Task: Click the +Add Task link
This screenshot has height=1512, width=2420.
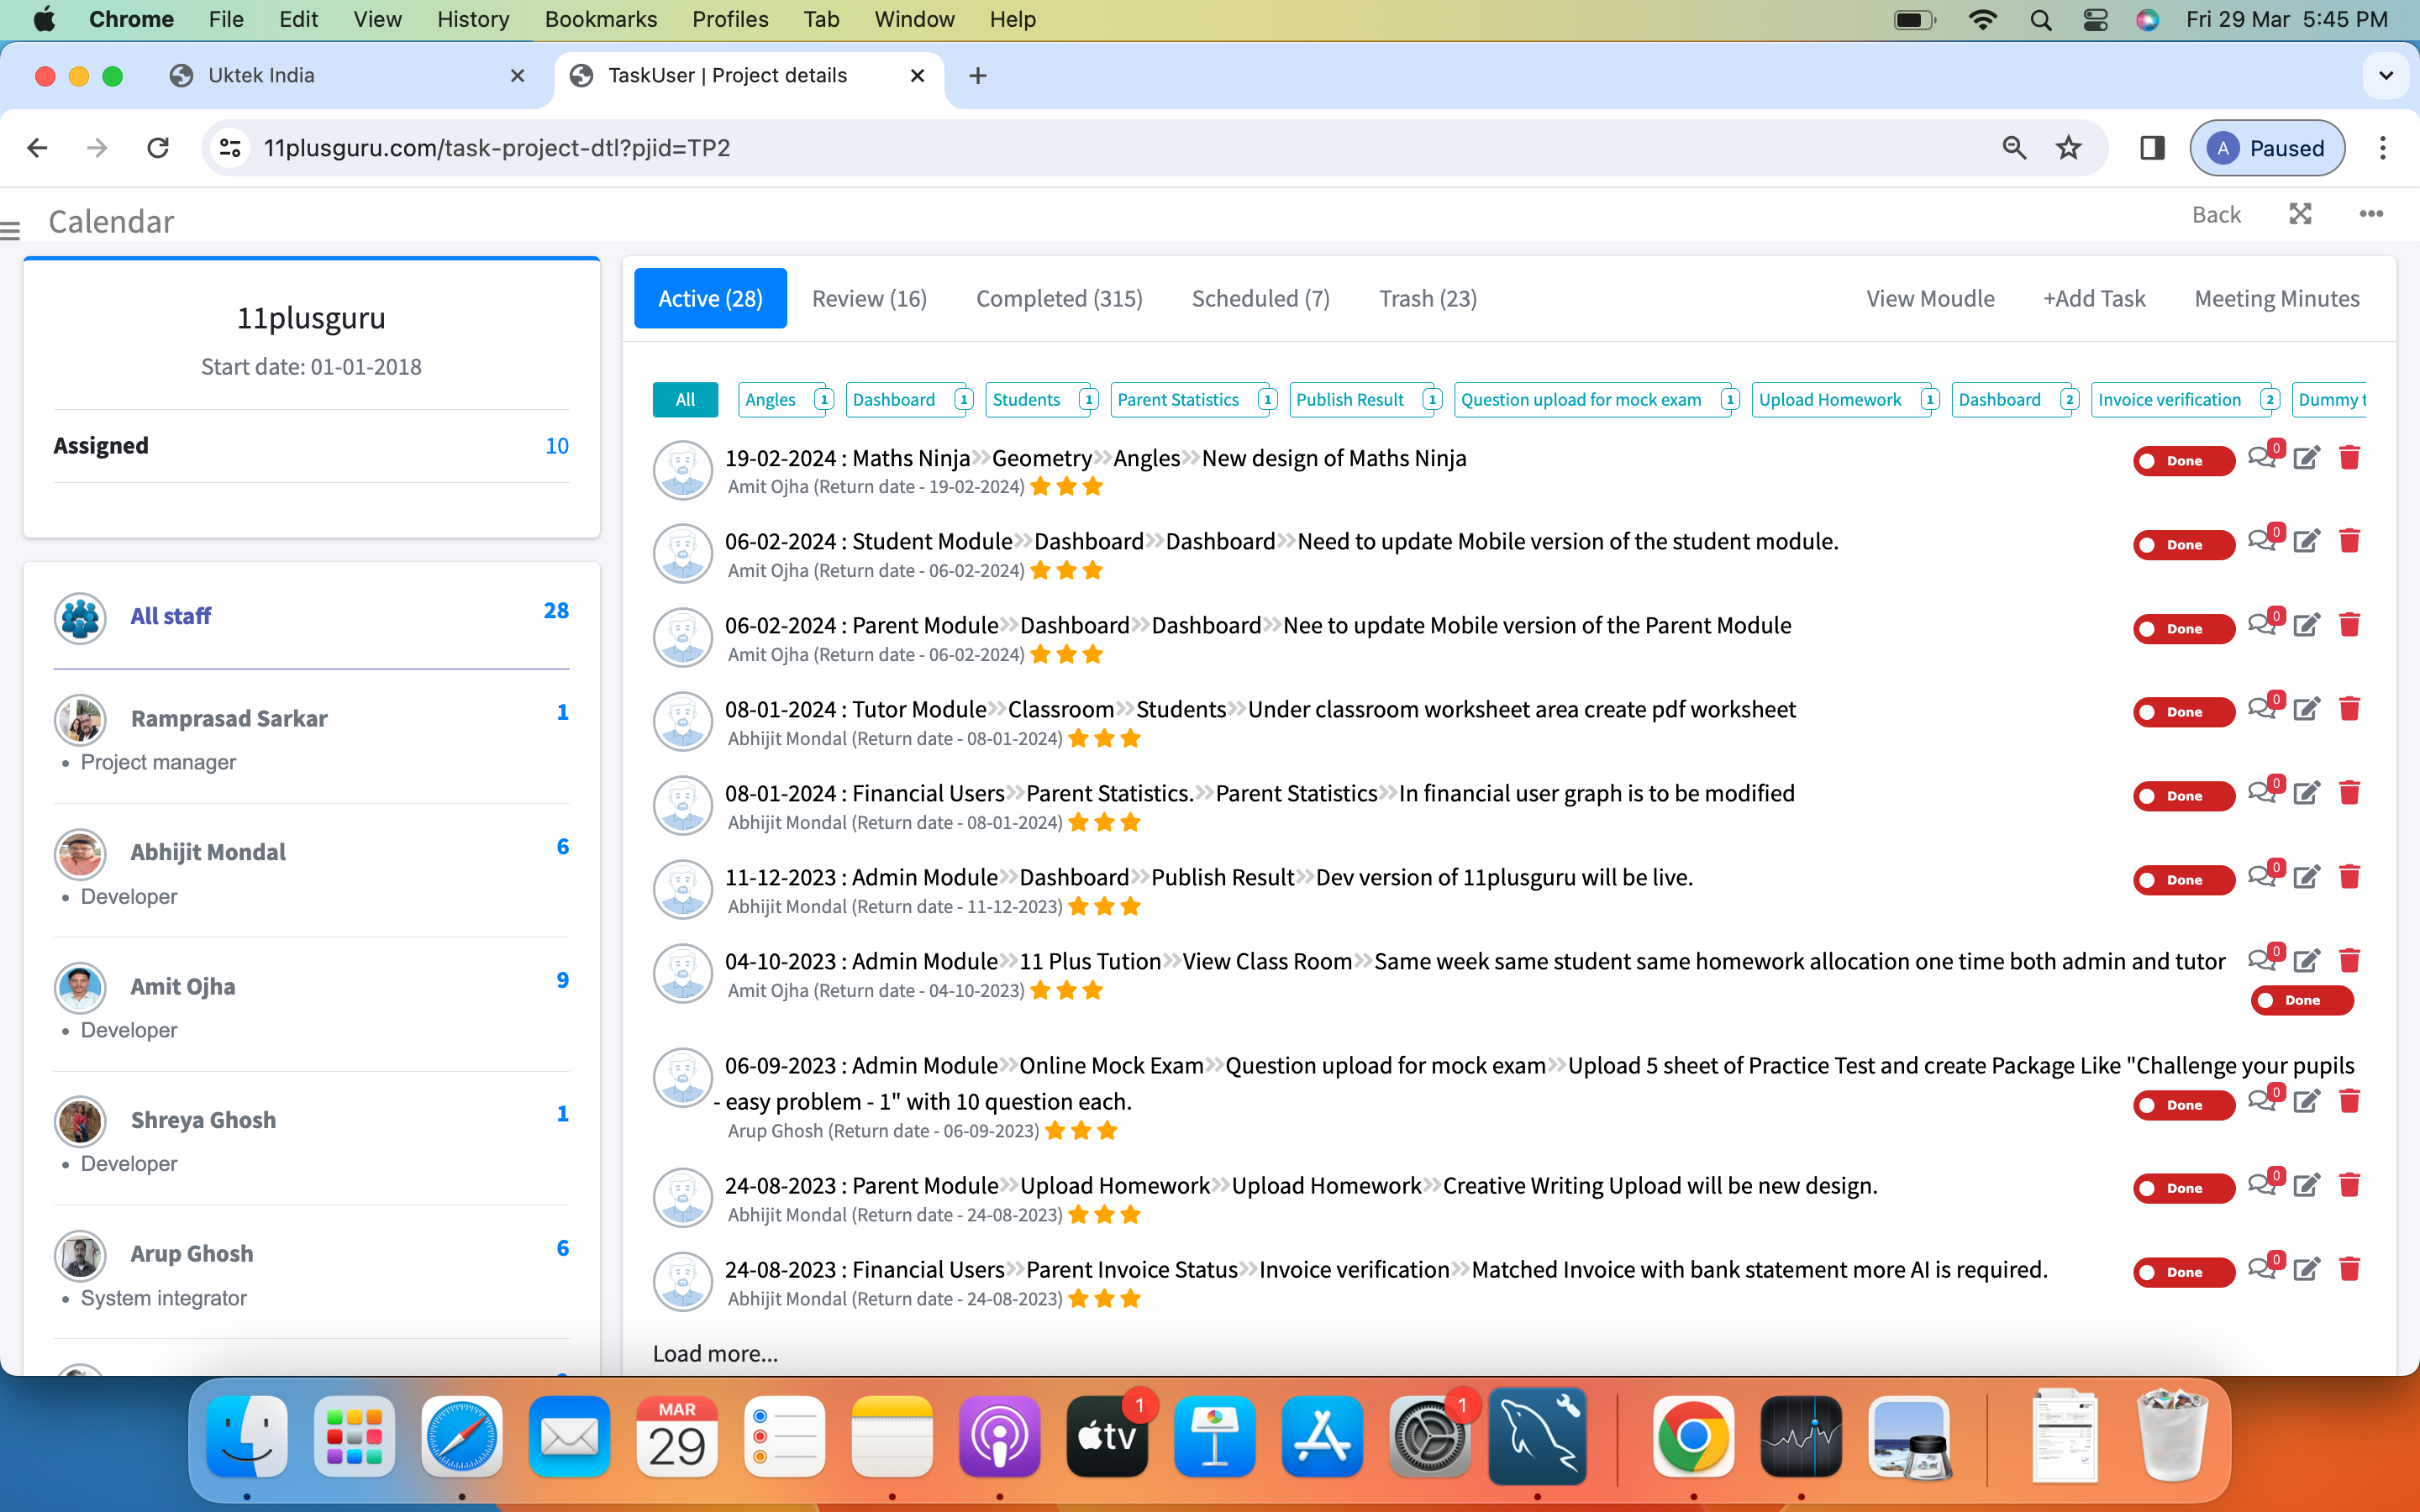Action: (x=2094, y=298)
